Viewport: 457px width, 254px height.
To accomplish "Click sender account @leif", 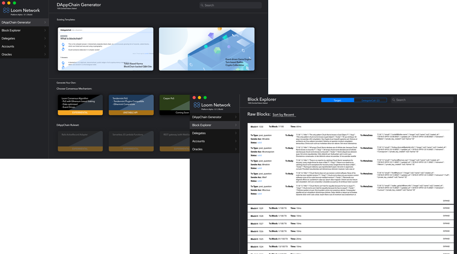I will [264, 177].
